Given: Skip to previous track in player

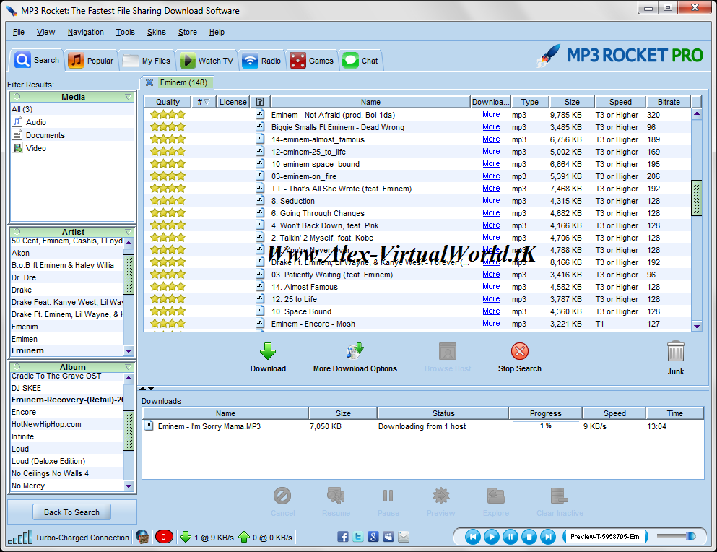Looking at the screenshot, I should tap(473, 536).
